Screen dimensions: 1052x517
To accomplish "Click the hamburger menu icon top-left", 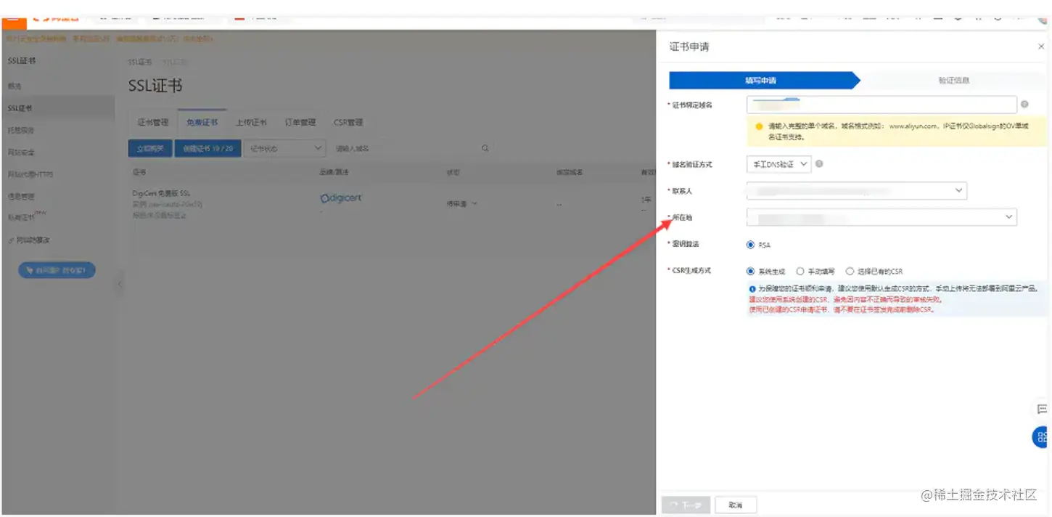I will point(14,23).
